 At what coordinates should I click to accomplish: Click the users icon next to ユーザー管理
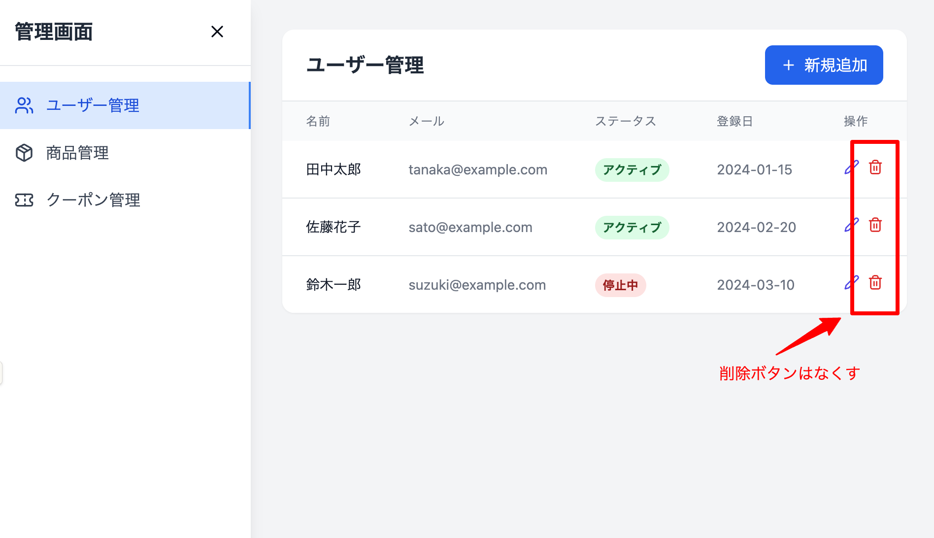23,105
